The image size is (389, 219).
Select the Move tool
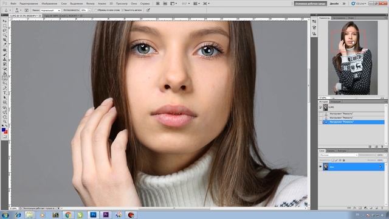tap(4, 21)
